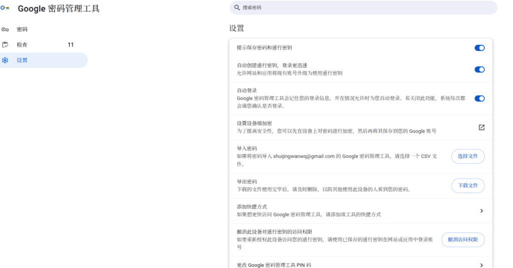Click the 提示保存密码和通行密钥 label

[x=265, y=47]
